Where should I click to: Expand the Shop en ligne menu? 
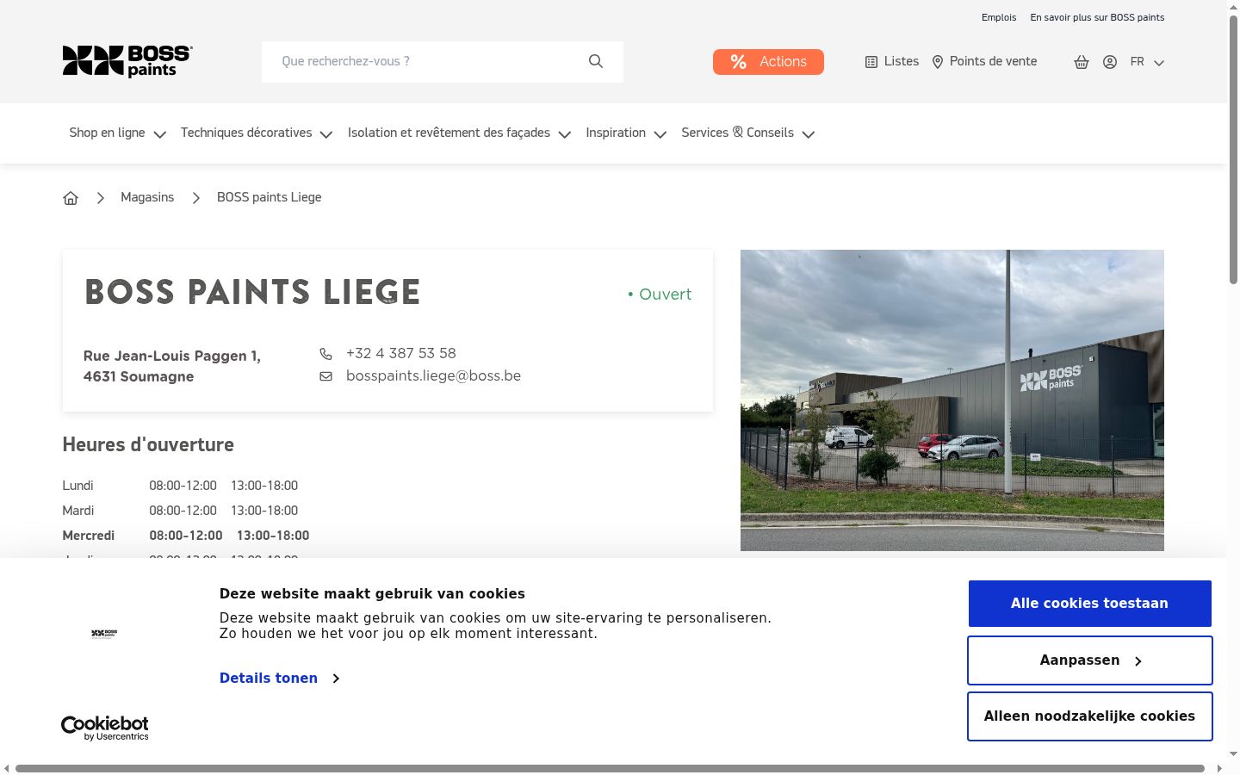pyautogui.click(x=117, y=133)
